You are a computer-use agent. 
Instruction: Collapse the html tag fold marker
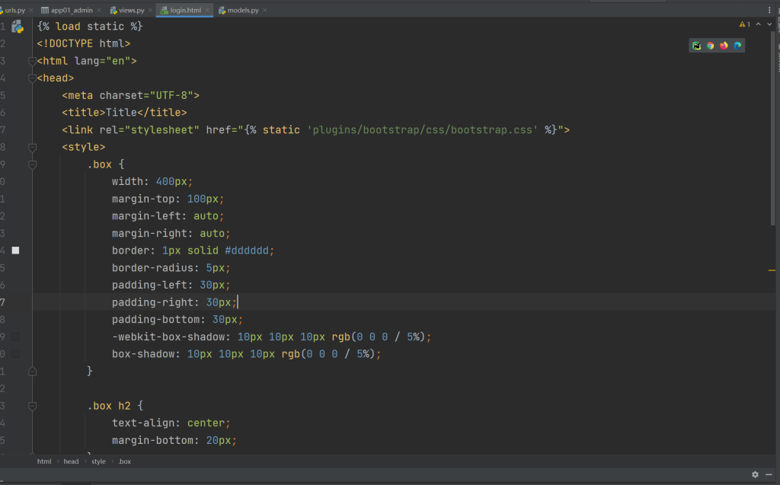pyautogui.click(x=32, y=61)
